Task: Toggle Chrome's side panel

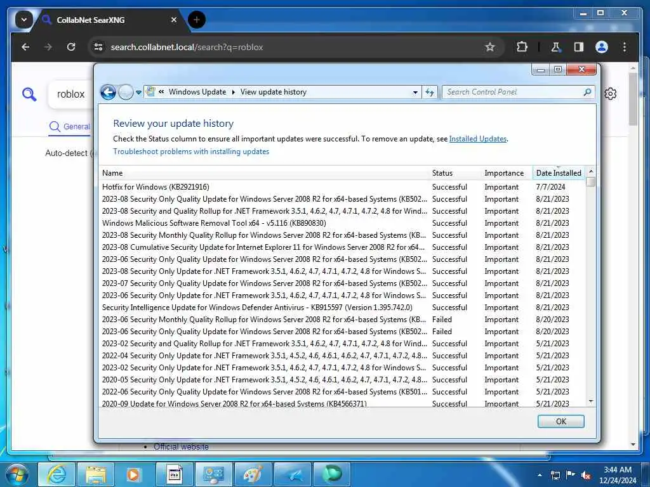Action: coord(579,47)
